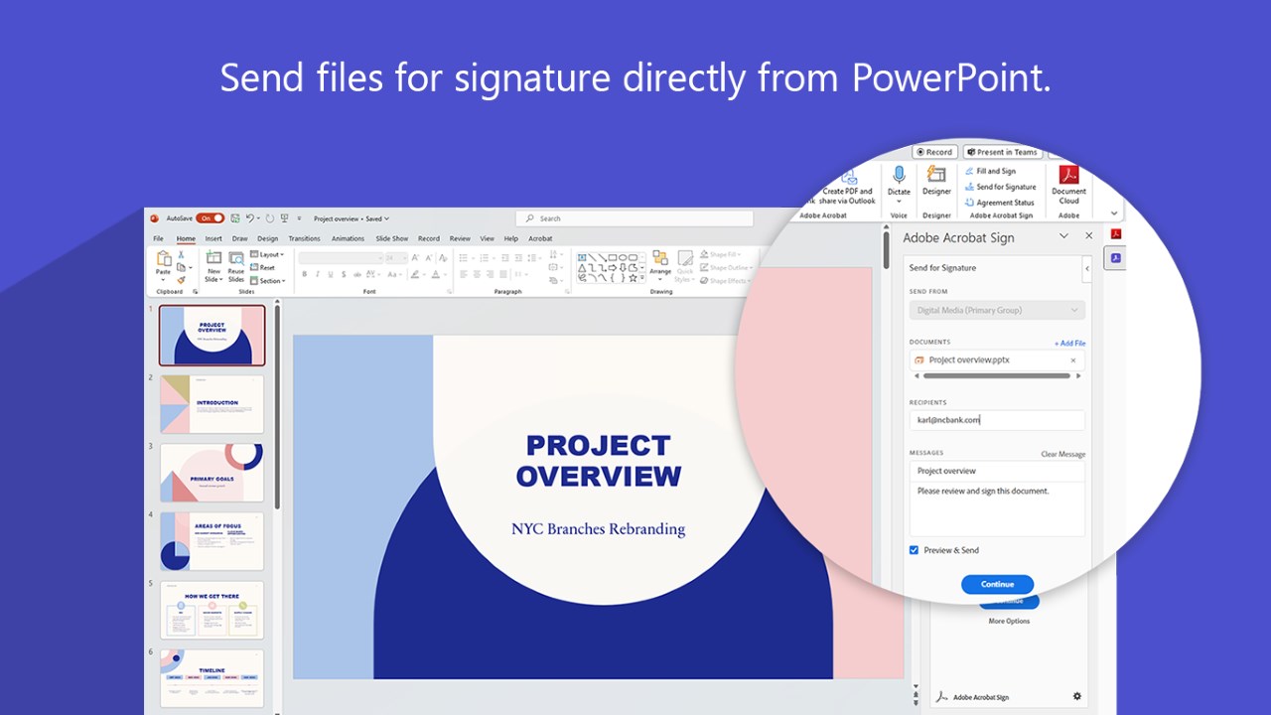Viewport: 1271px width, 715px height.
Task: Save the presentation from quick access toolbar
Action: pyautogui.click(x=234, y=218)
